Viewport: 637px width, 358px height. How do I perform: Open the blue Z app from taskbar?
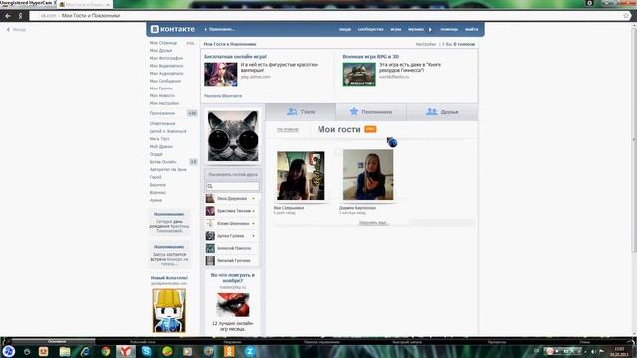(x=250, y=351)
